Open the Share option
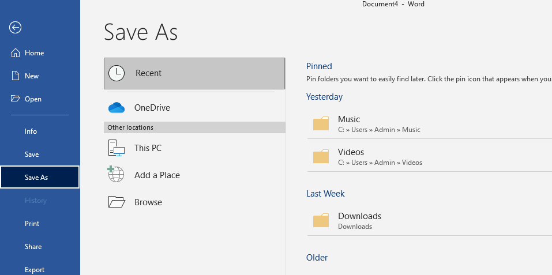The width and height of the screenshot is (552, 275). (x=33, y=247)
